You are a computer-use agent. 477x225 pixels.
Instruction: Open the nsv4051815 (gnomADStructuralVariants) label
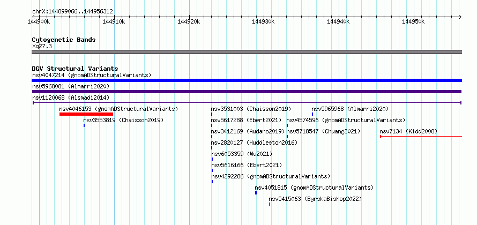(314, 187)
